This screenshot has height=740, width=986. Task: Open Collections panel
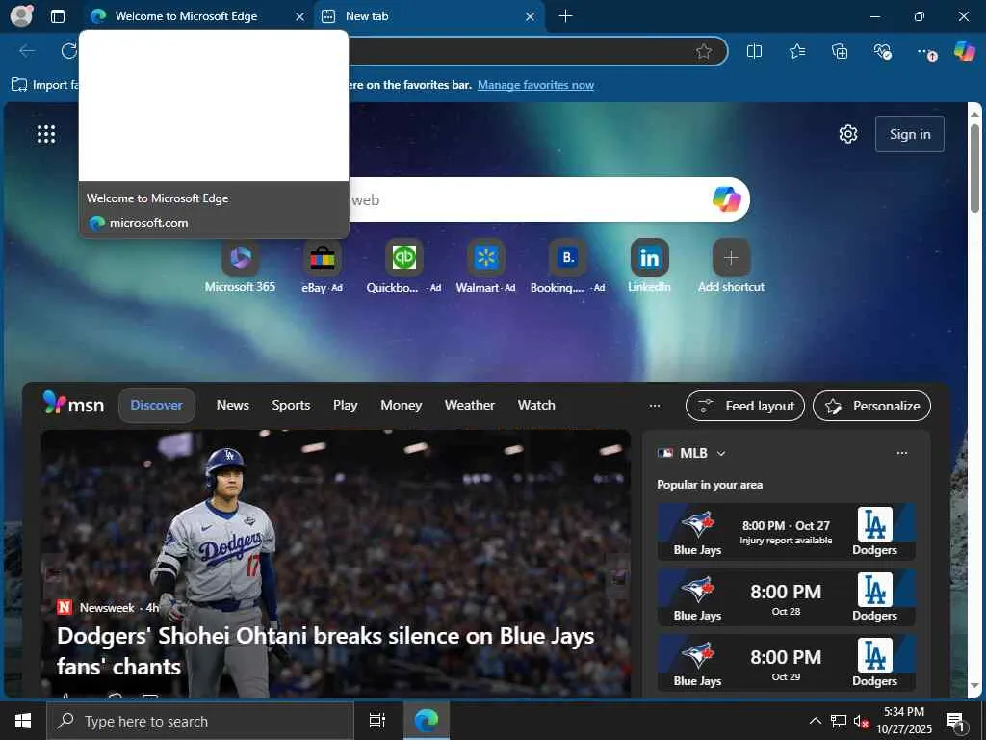(x=840, y=52)
